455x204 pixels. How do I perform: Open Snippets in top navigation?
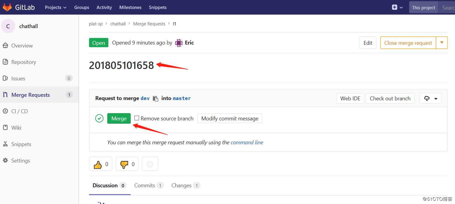tap(158, 7)
